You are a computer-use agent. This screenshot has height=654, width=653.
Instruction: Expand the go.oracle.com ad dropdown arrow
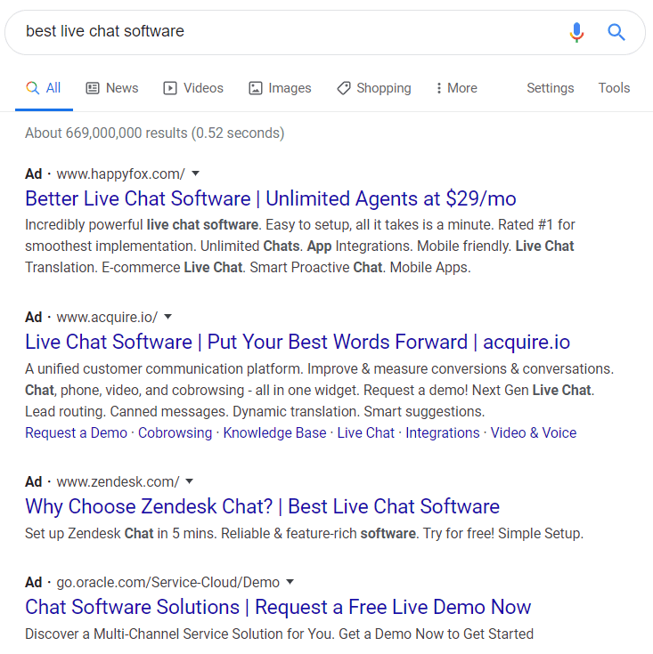(290, 583)
